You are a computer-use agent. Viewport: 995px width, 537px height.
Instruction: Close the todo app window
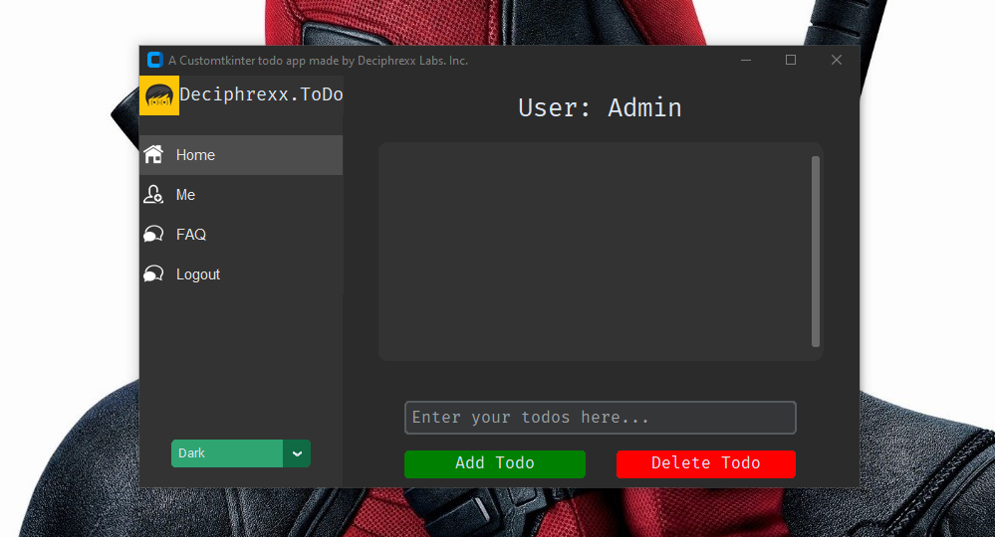pos(837,60)
